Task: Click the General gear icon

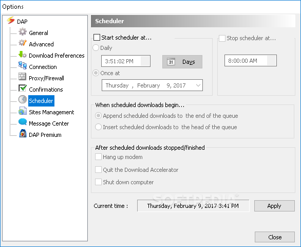Action: coord(23,31)
